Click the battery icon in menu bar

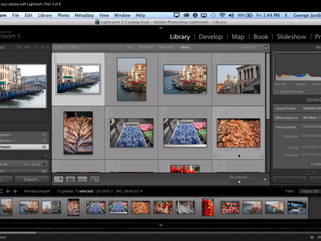(249, 15)
